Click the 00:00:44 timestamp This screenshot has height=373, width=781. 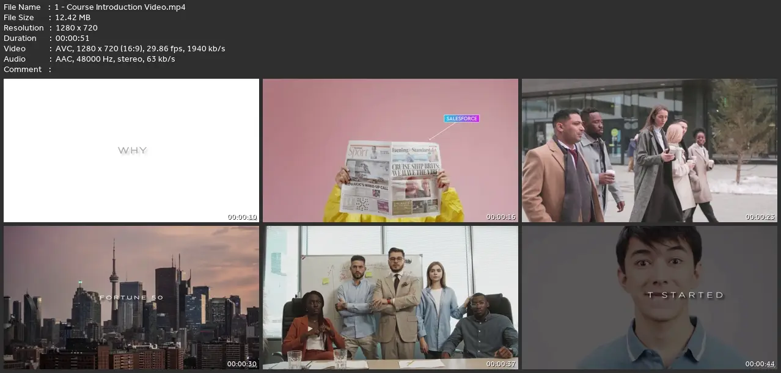[x=760, y=364]
